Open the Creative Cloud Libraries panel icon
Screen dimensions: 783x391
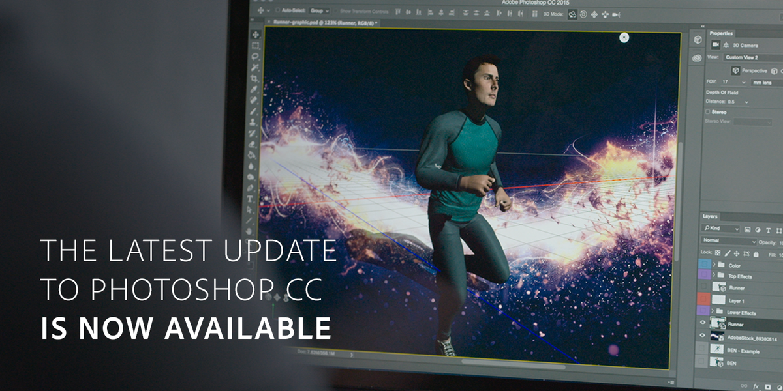(x=697, y=58)
